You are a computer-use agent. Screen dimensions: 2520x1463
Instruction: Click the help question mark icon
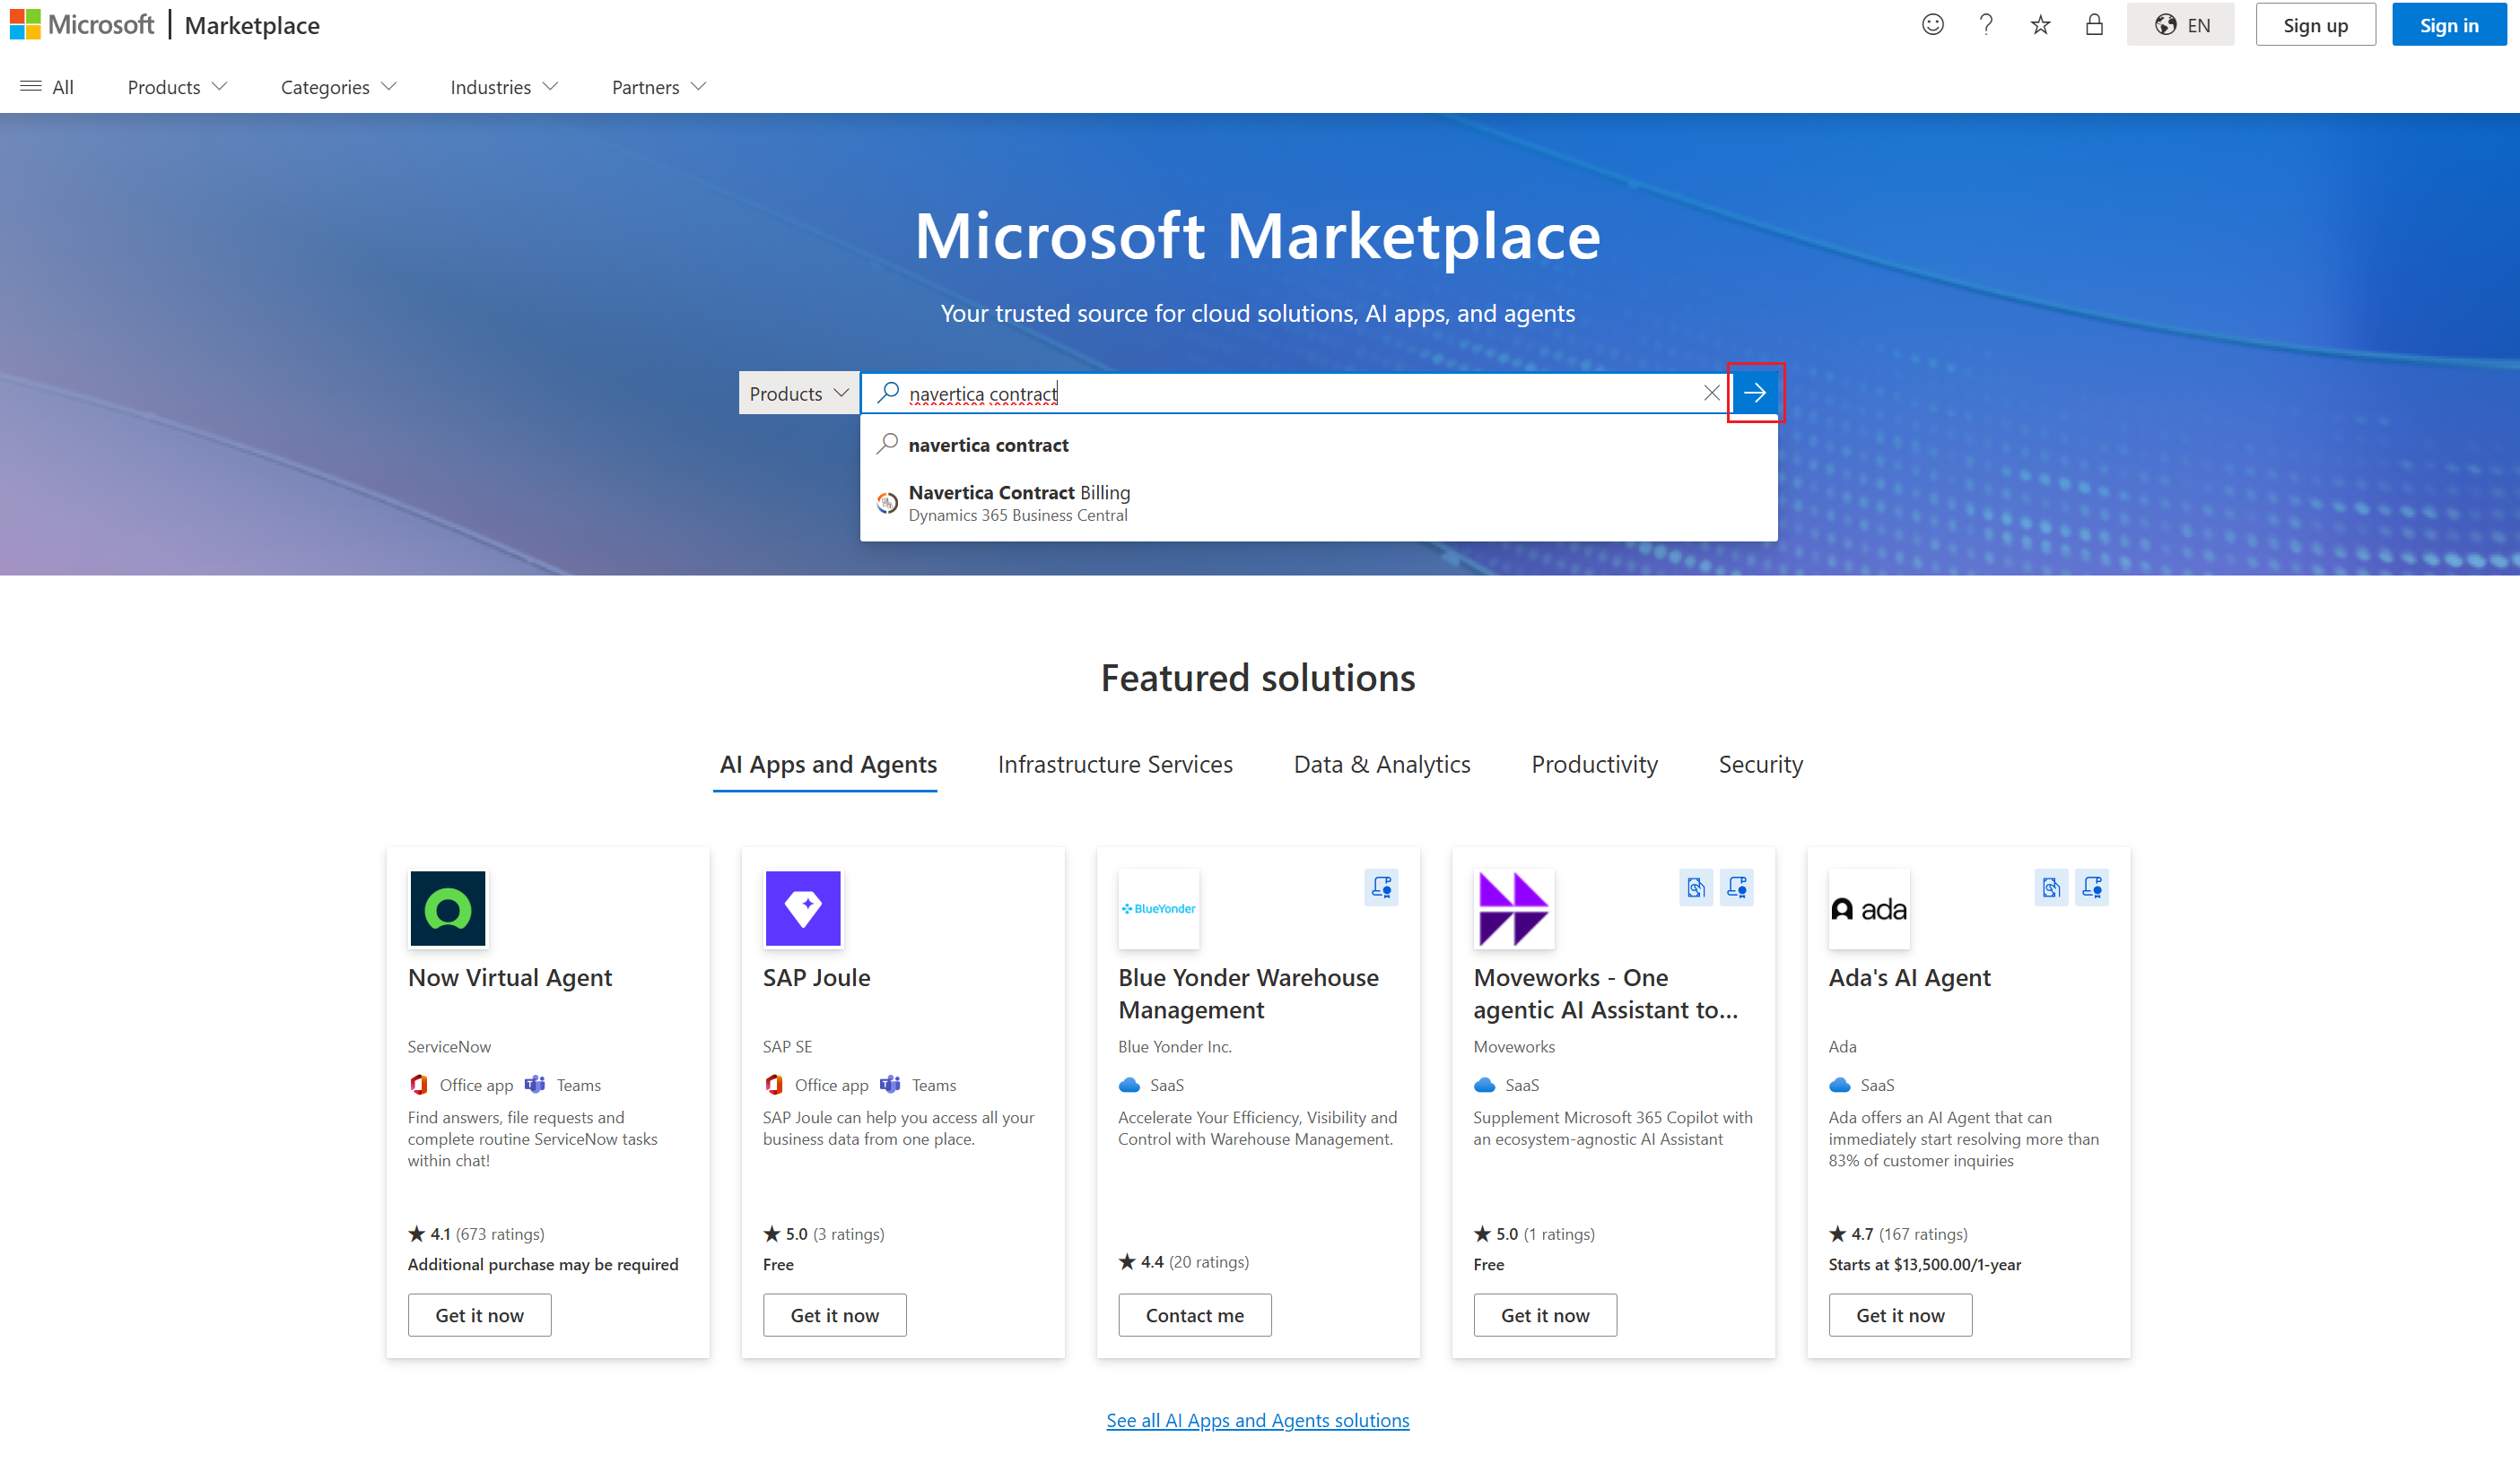coord(1985,24)
